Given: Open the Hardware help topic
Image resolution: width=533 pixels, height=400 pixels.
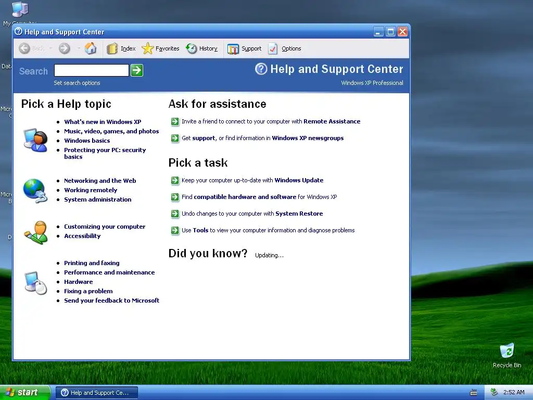Looking at the screenshot, I should (79, 282).
